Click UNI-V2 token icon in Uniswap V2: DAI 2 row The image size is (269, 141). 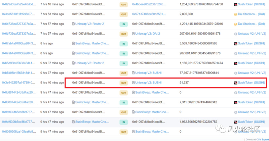(236, 34)
